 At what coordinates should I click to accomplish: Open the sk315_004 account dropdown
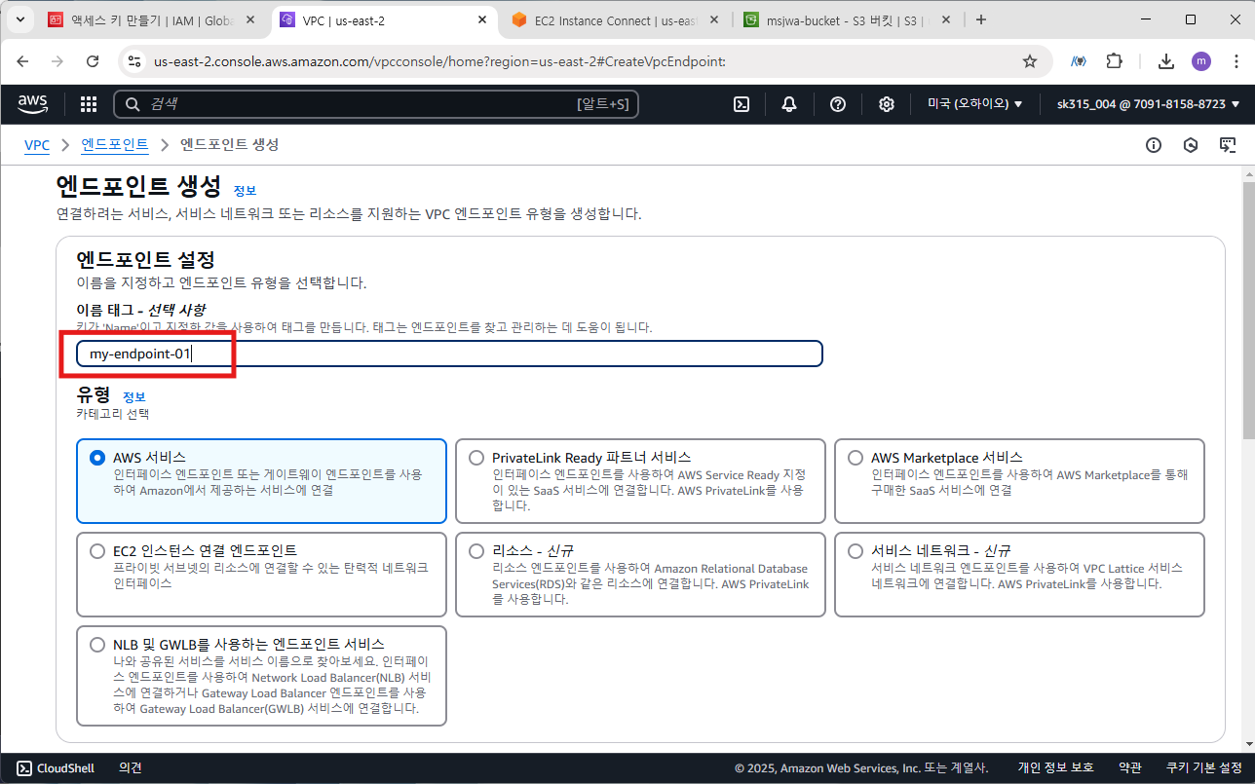tap(1148, 104)
